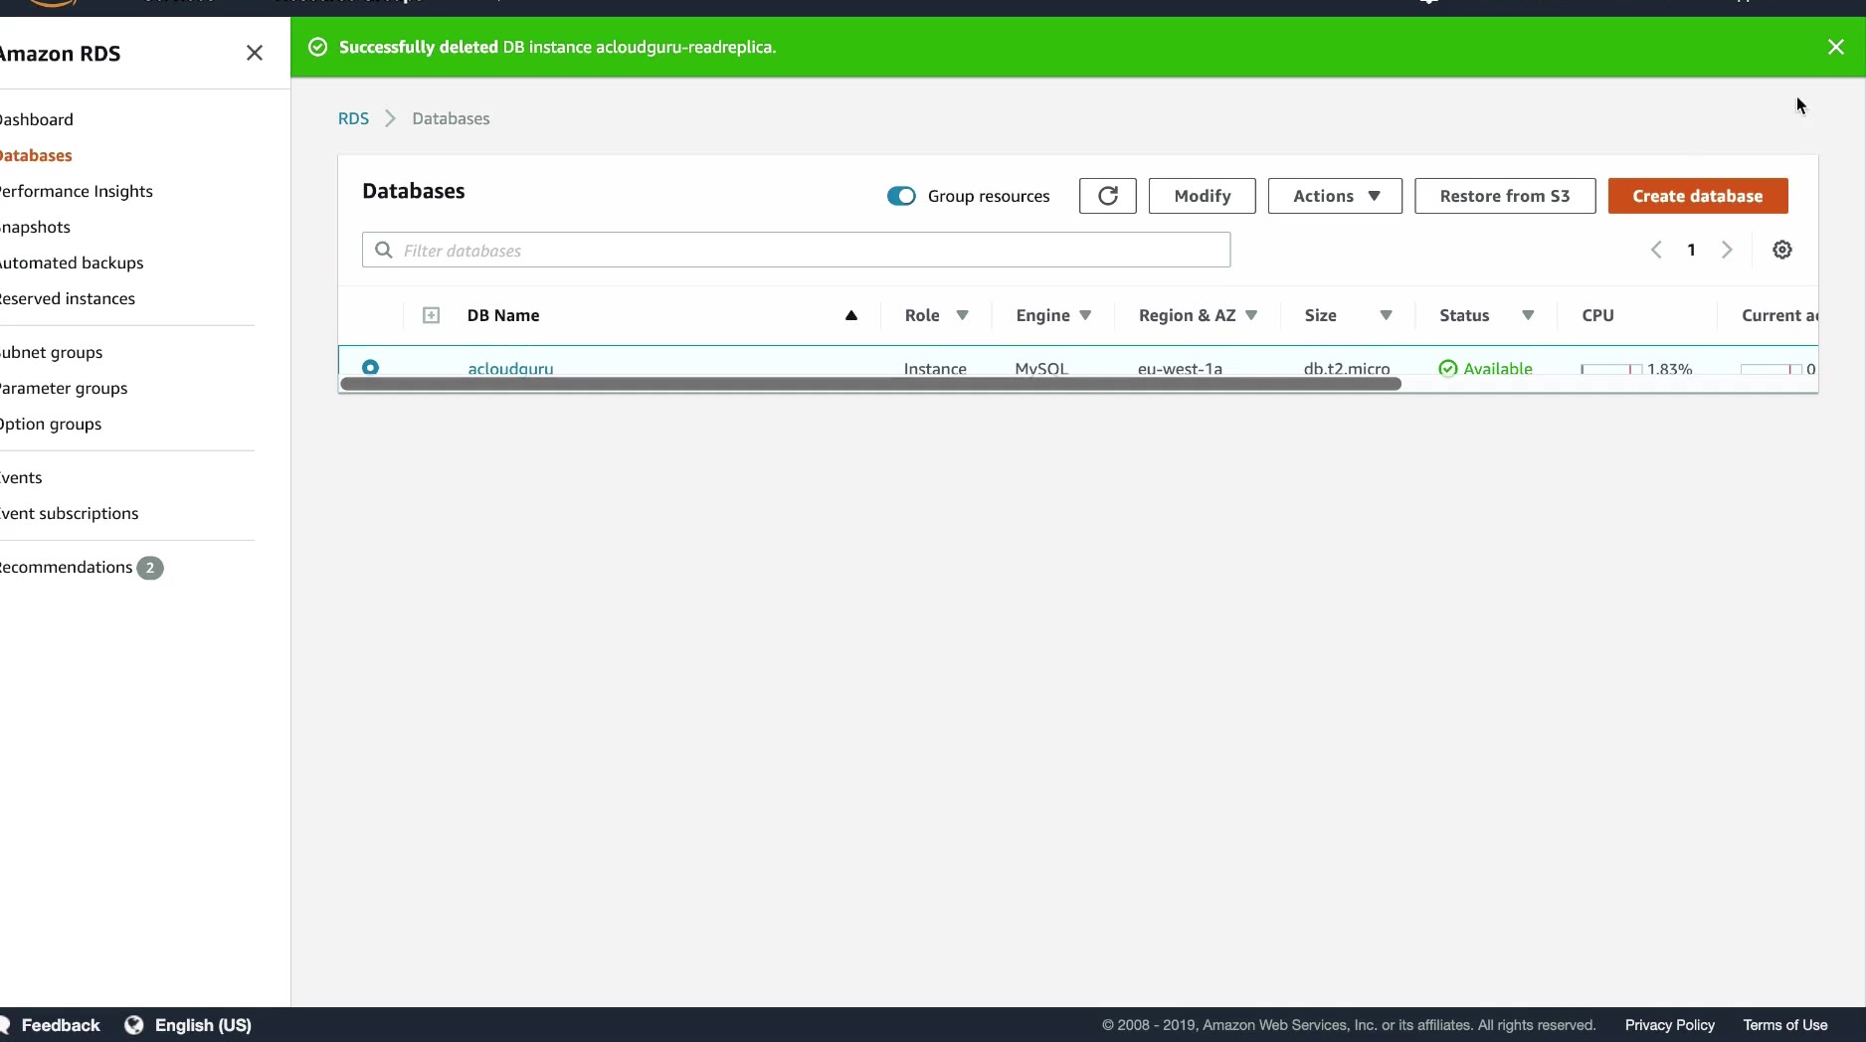Open Event subscriptions in the sidebar

click(70, 513)
